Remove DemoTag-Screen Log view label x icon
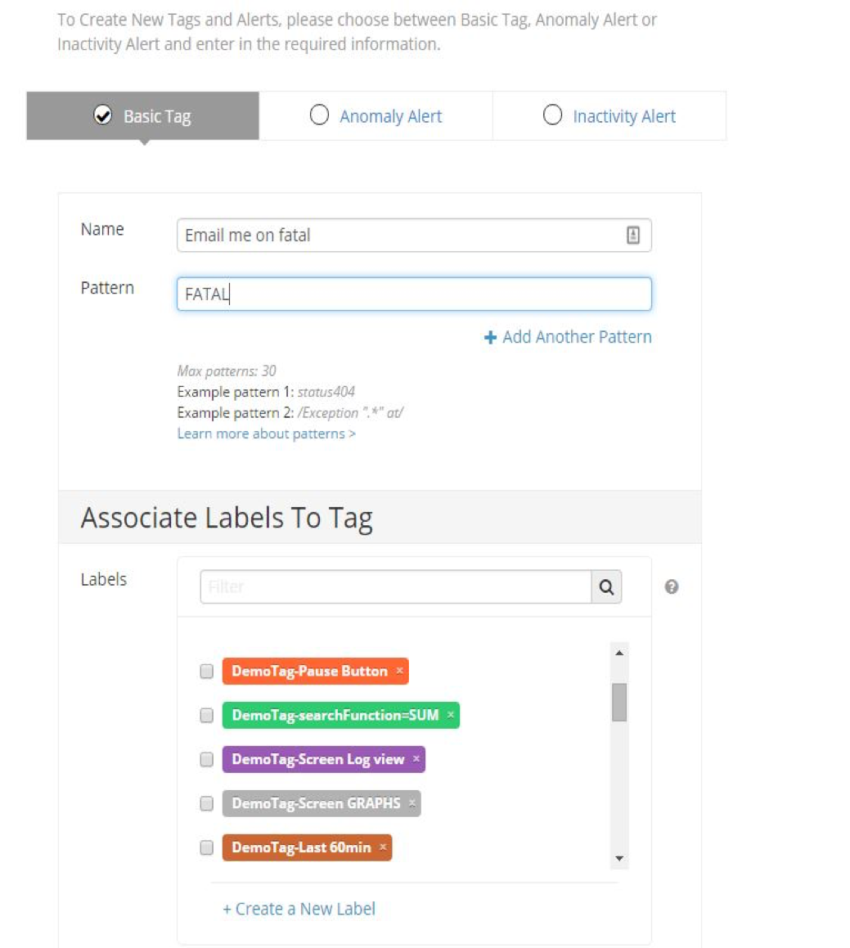 point(416,759)
